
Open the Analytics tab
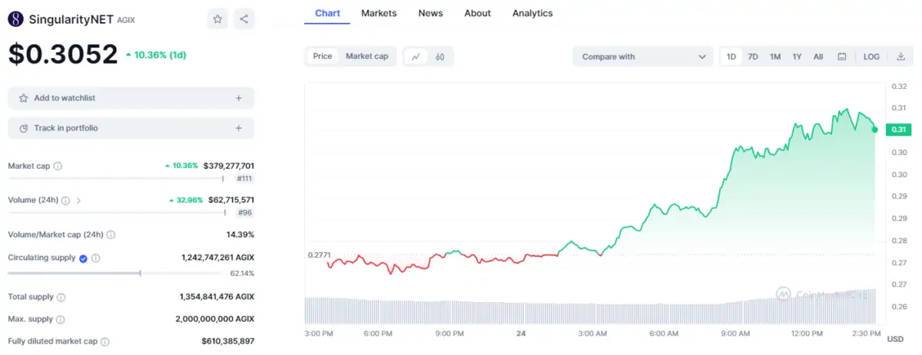pyautogui.click(x=532, y=13)
